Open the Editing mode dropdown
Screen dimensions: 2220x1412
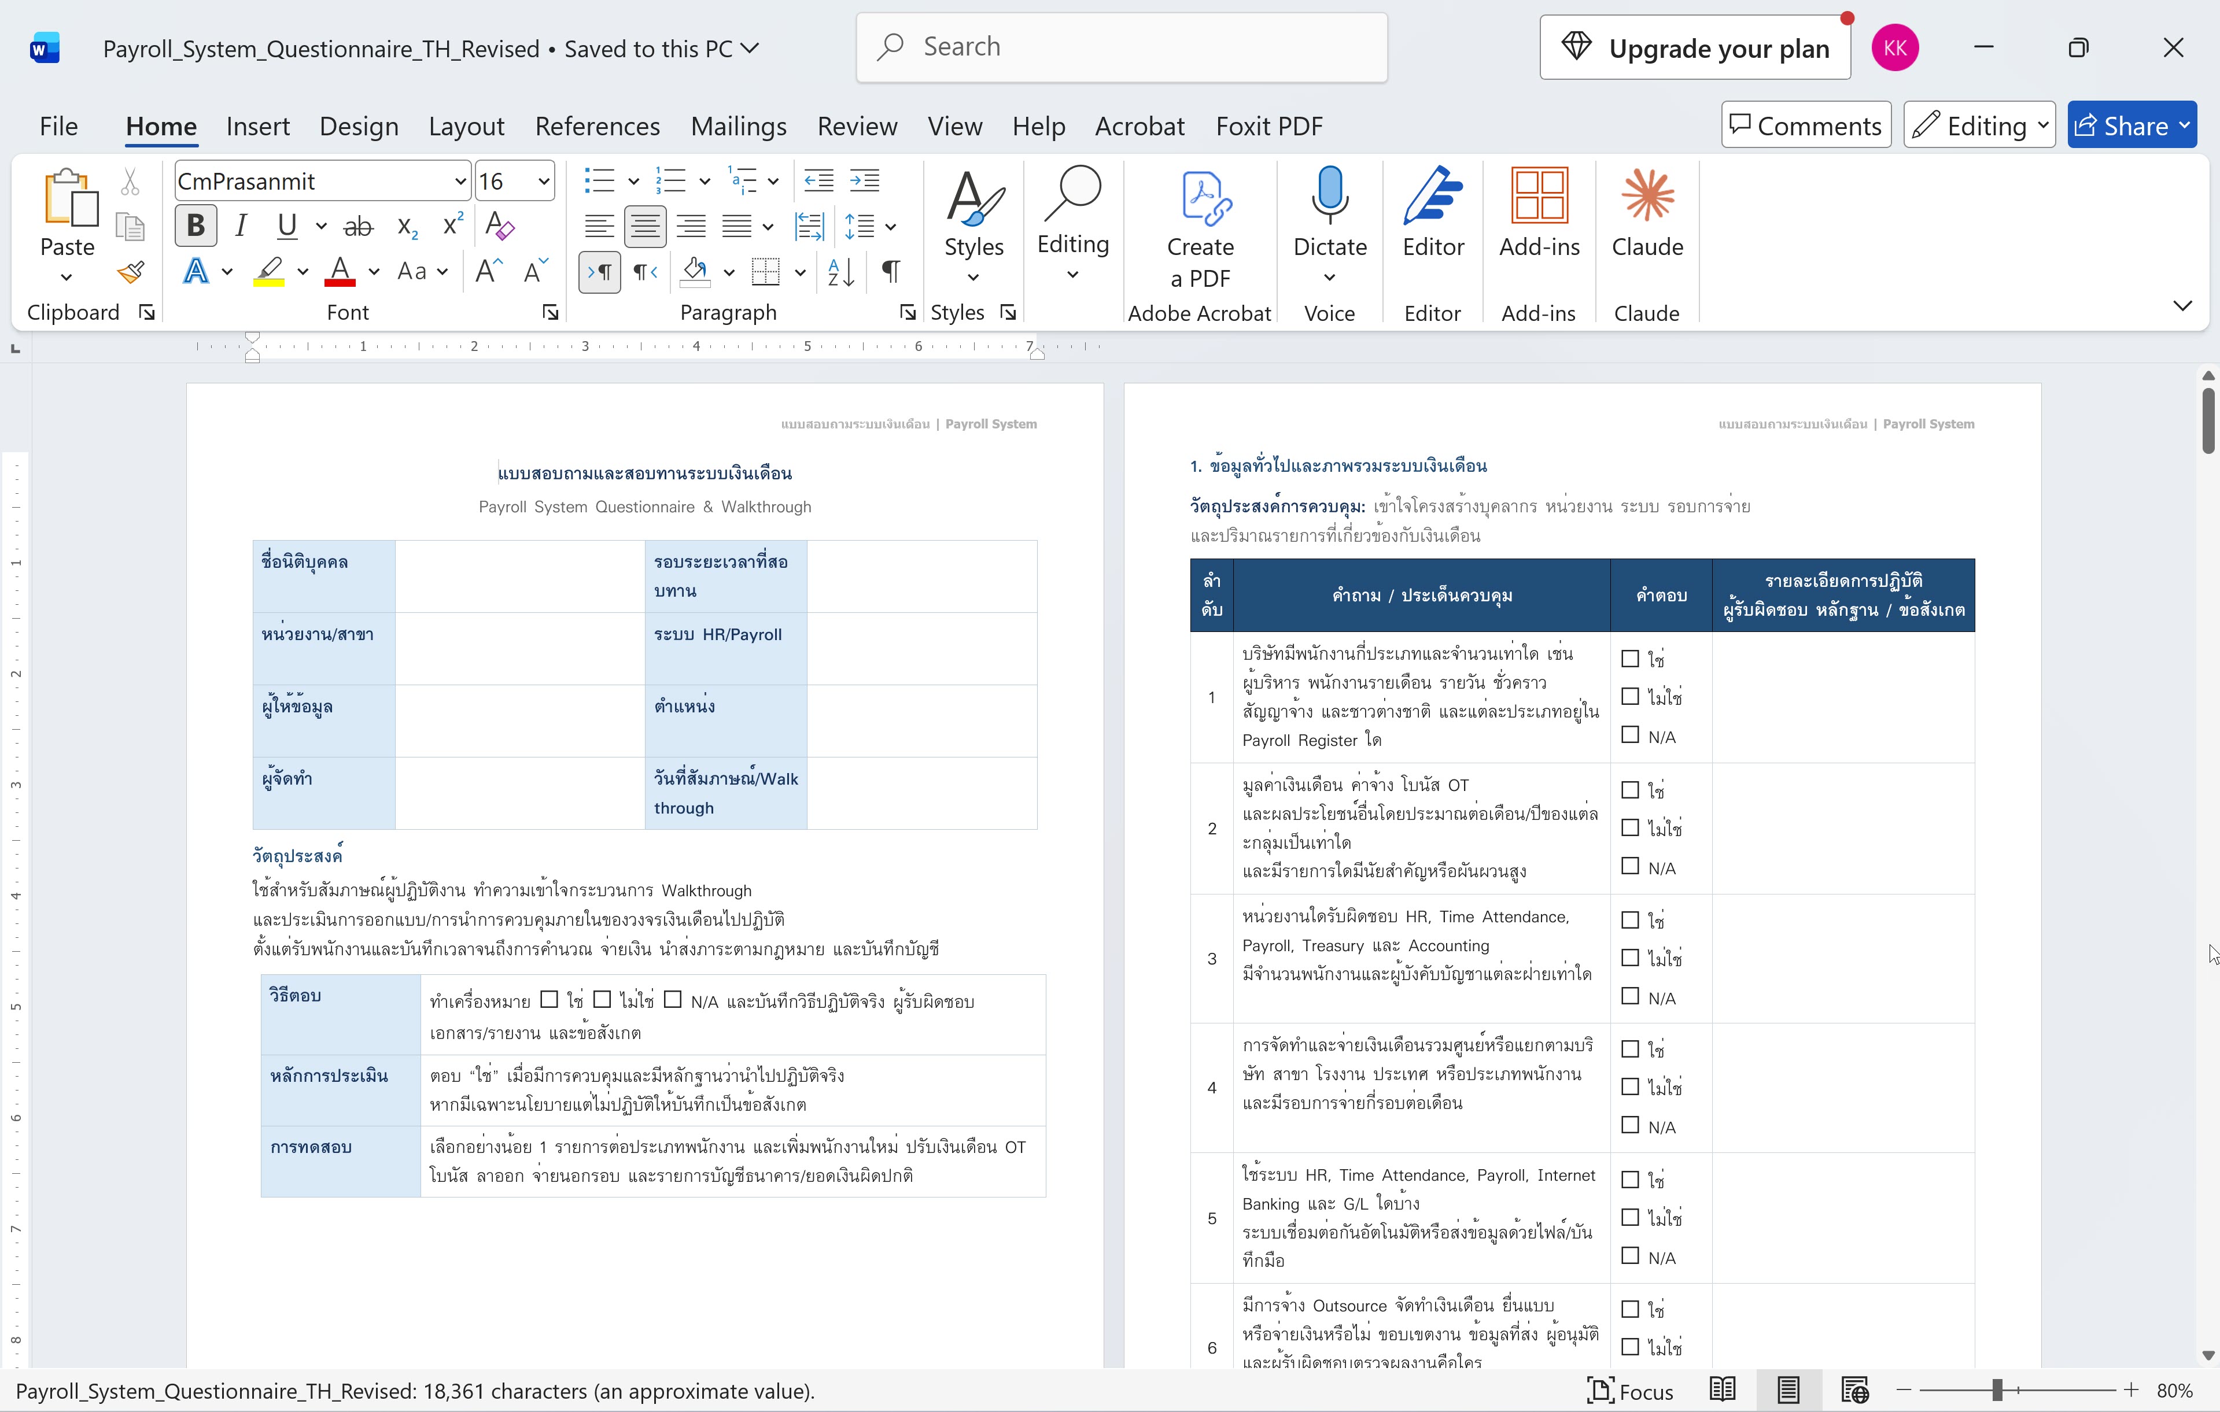pyautogui.click(x=1979, y=125)
